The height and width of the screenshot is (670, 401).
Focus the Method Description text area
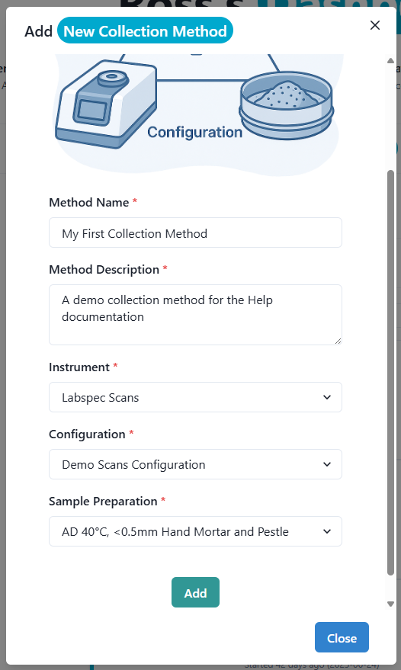pos(195,315)
